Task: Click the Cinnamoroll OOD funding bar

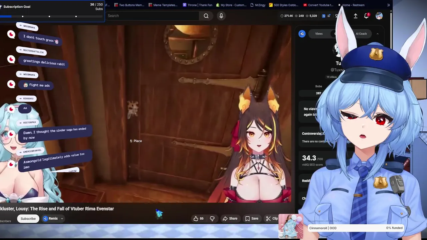Action: coord(356,228)
